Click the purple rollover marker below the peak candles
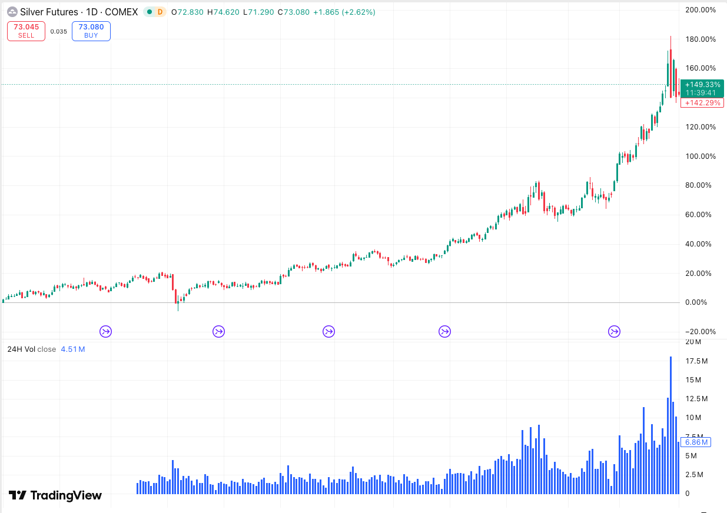Screen dimensions: 727x513 (614, 331)
